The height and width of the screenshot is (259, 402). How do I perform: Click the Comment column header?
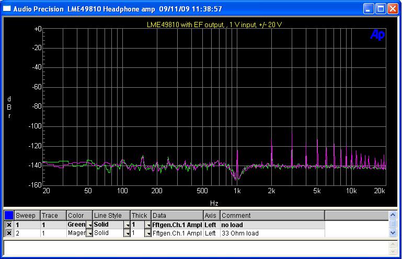point(272,216)
